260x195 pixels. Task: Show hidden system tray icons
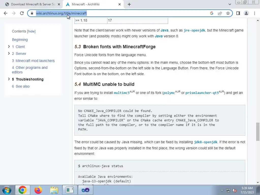pyautogui.click(x=222, y=190)
